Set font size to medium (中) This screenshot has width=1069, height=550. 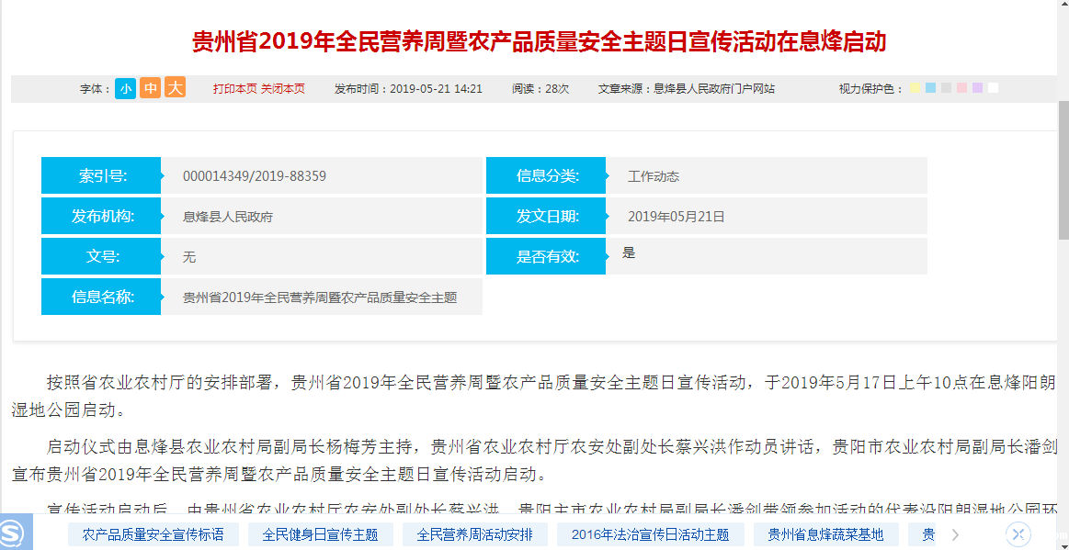click(x=150, y=88)
